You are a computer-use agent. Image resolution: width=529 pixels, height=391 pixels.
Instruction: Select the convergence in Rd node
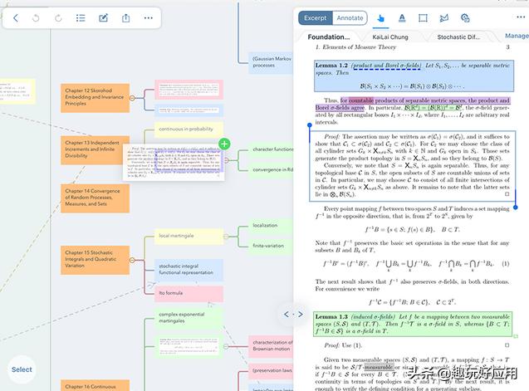coord(271,169)
